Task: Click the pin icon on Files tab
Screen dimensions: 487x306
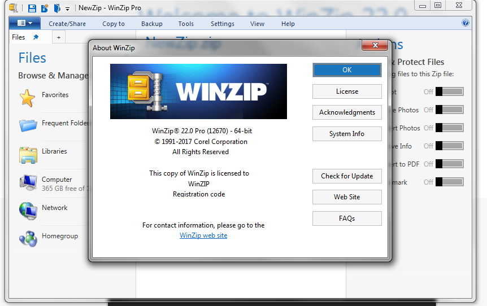Action: point(36,37)
